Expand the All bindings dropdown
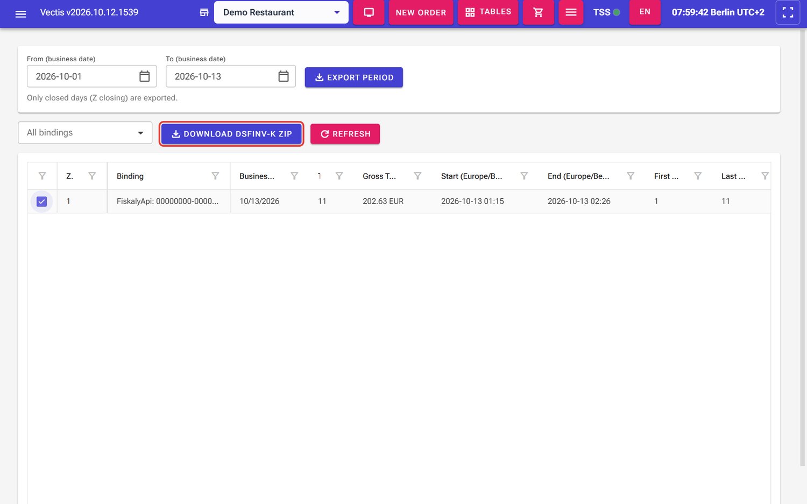807x504 pixels. point(85,133)
